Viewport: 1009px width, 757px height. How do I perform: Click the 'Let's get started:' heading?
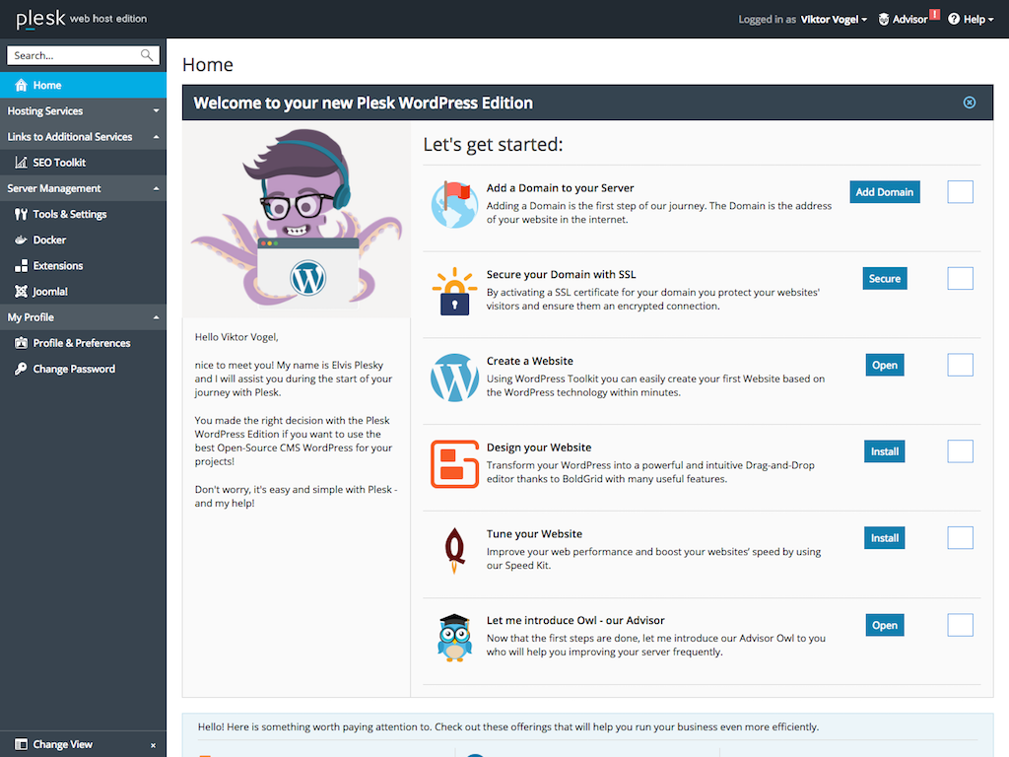tap(493, 144)
